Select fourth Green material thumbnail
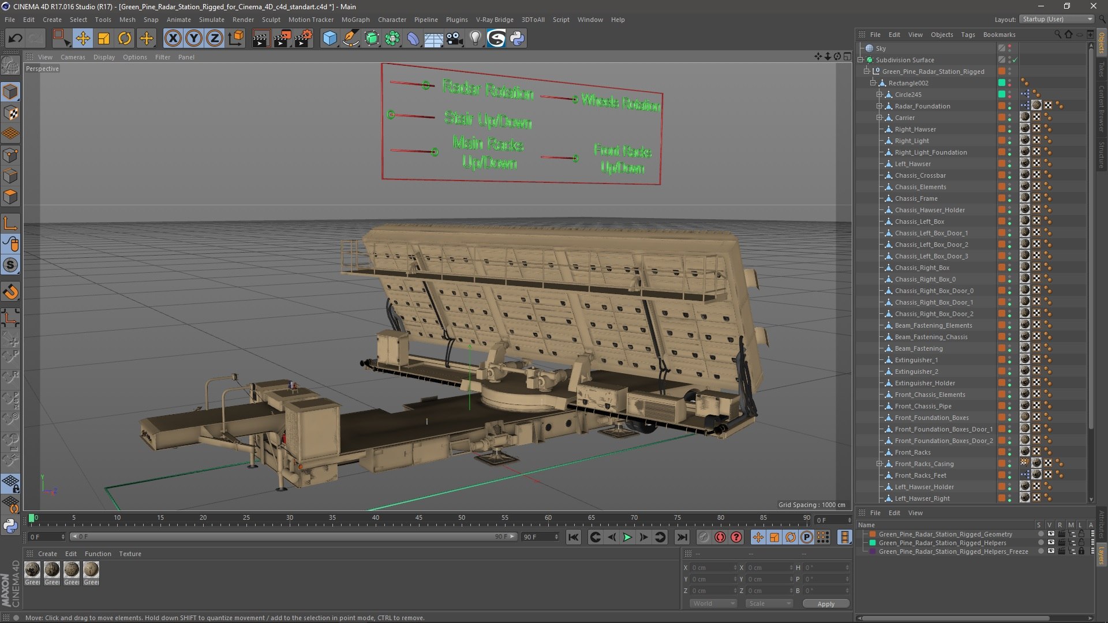 coord(91,570)
